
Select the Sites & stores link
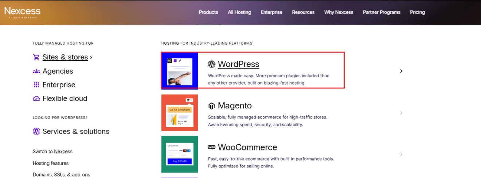(x=65, y=57)
